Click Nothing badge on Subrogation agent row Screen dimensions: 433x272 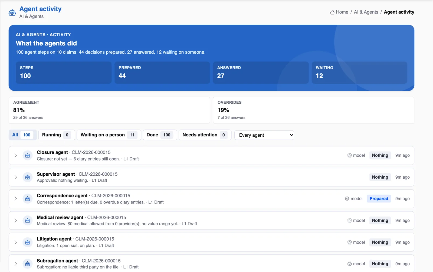point(380,264)
